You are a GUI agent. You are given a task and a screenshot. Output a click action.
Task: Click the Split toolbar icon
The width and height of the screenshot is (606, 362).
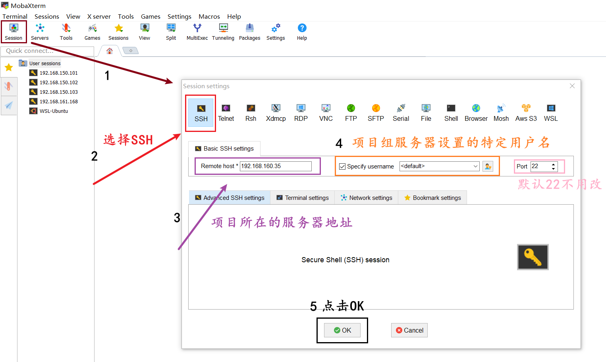171,32
